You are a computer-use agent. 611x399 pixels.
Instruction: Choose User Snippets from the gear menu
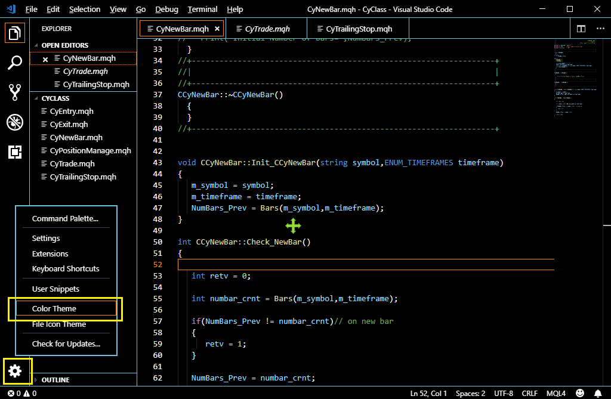point(55,289)
